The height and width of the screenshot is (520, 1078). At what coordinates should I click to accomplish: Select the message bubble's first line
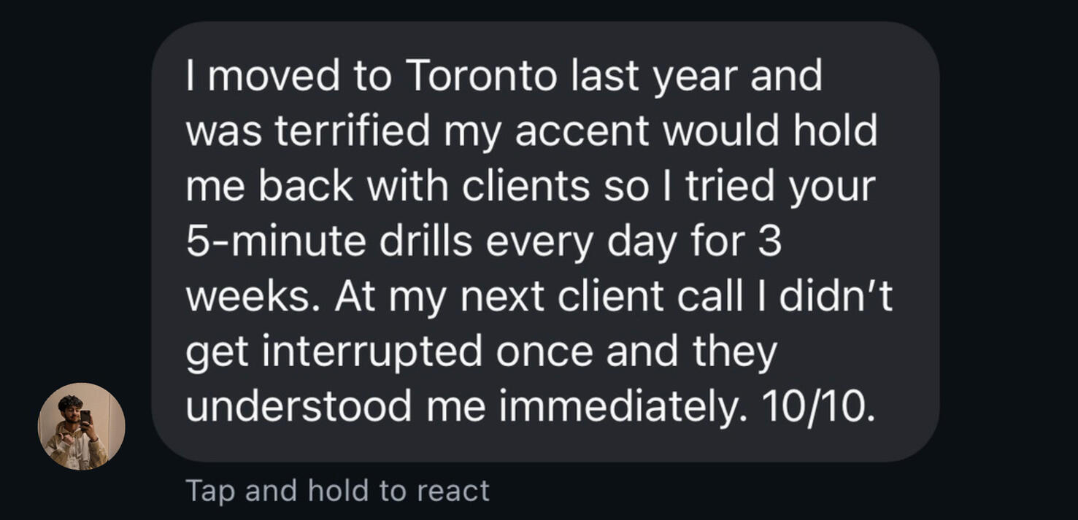tap(504, 76)
